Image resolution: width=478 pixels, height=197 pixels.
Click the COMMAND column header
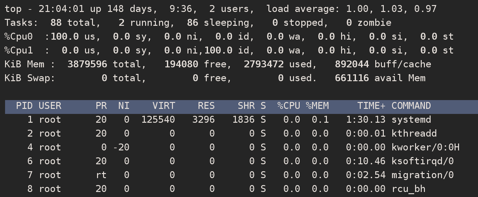pyautogui.click(x=411, y=106)
